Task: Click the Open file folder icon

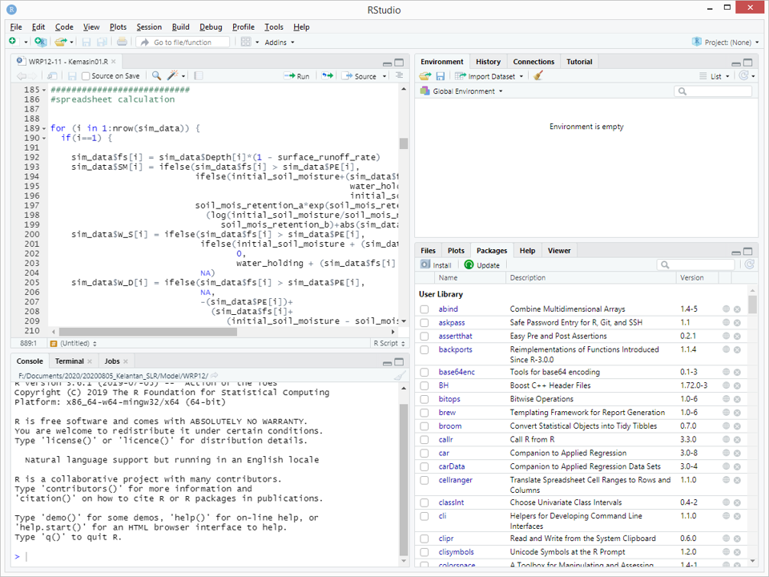Action: pyautogui.click(x=60, y=42)
